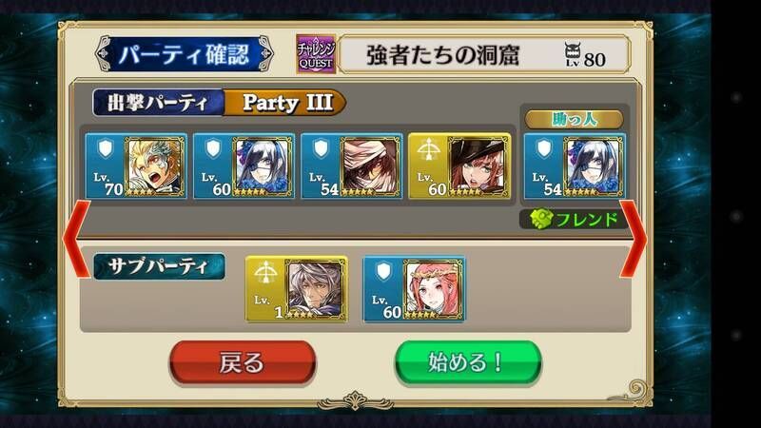This screenshot has height=428, width=761.
Task: Tap the green friend badge icon
Action: click(x=541, y=219)
